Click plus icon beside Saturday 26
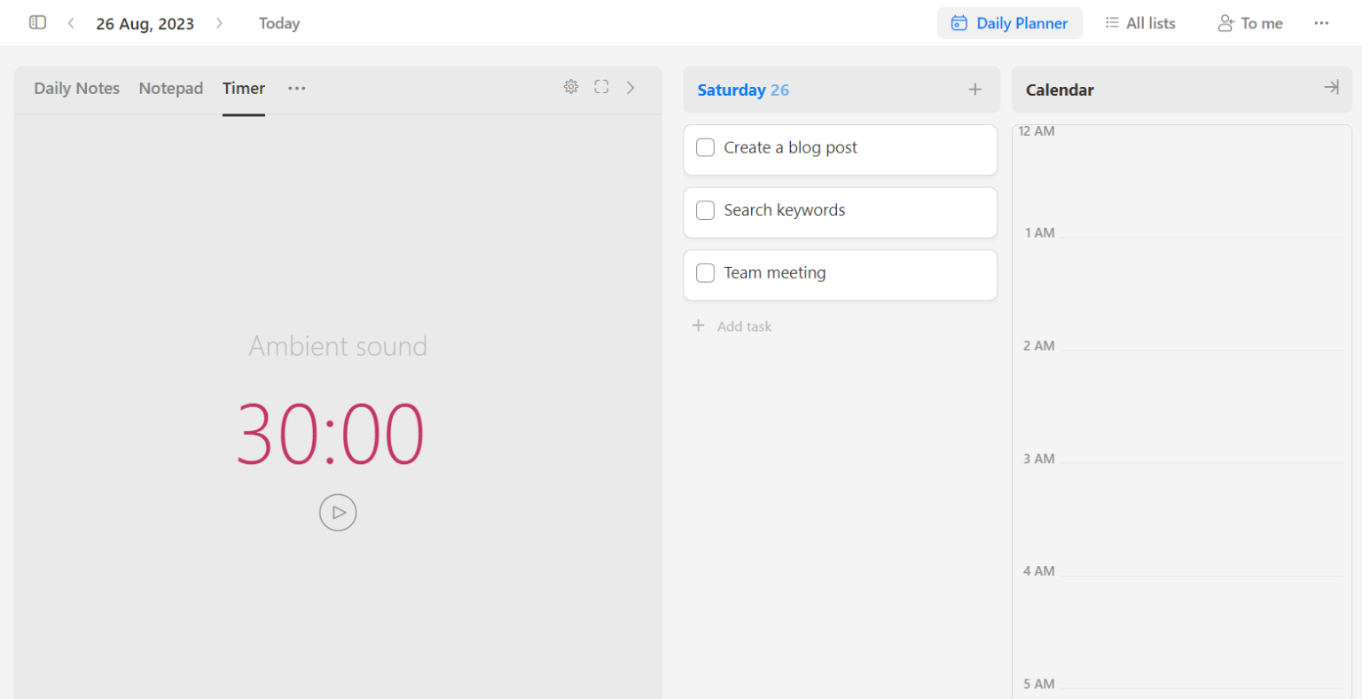 pyautogui.click(x=975, y=90)
